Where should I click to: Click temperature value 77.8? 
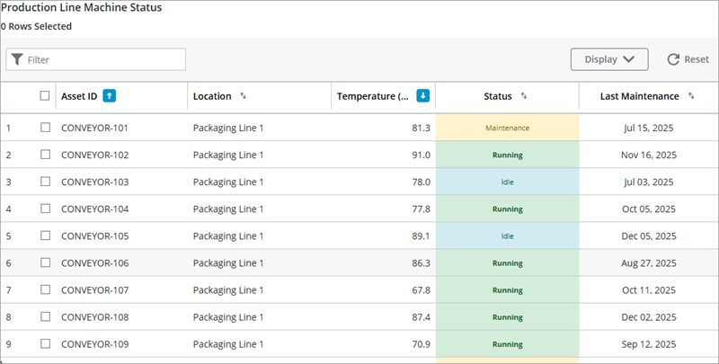click(421, 209)
